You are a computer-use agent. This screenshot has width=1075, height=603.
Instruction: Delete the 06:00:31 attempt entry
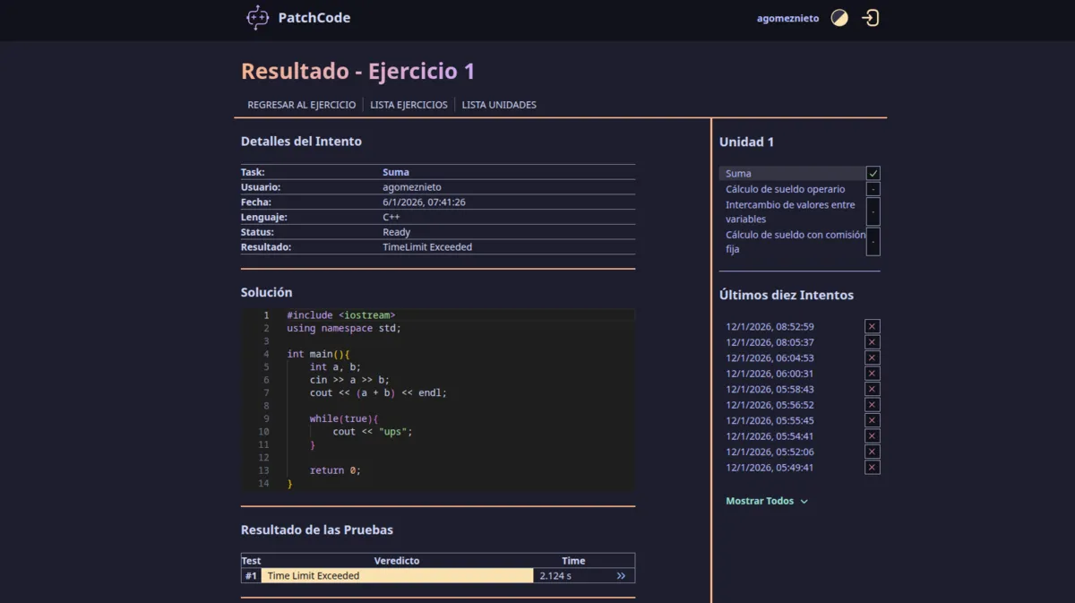click(872, 373)
